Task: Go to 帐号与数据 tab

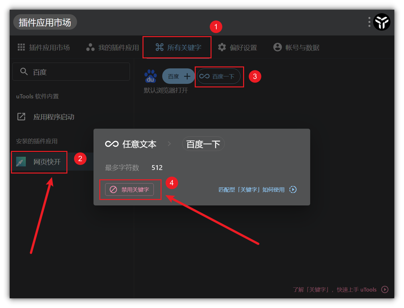Action: coord(296,47)
